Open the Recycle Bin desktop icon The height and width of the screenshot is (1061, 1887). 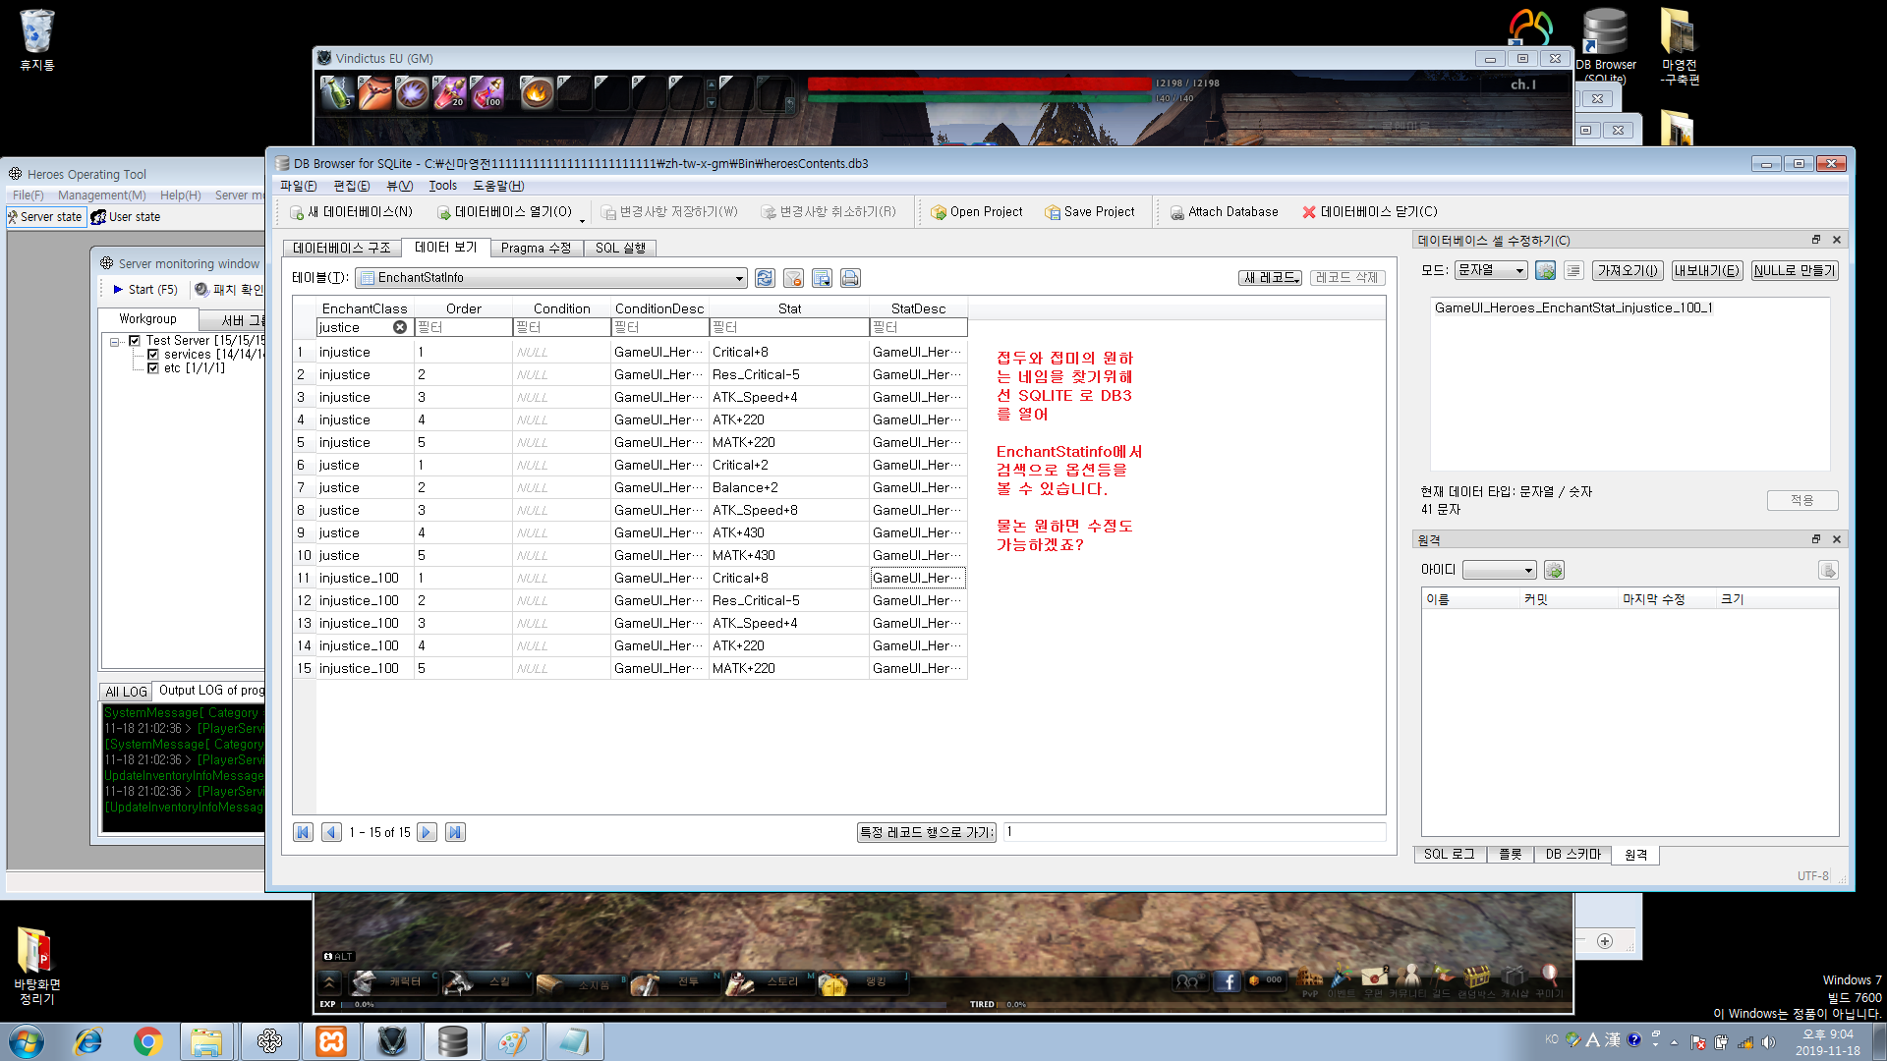pos(36,40)
